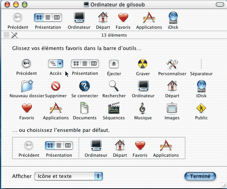Switch toolbar Présentation to column view
Image resolution: width=227 pixels, height=189 pixels.
click(57, 17)
